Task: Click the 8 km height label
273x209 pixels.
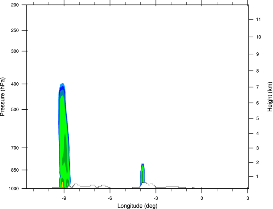Action: pyautogui.click(x=258, y=71)
